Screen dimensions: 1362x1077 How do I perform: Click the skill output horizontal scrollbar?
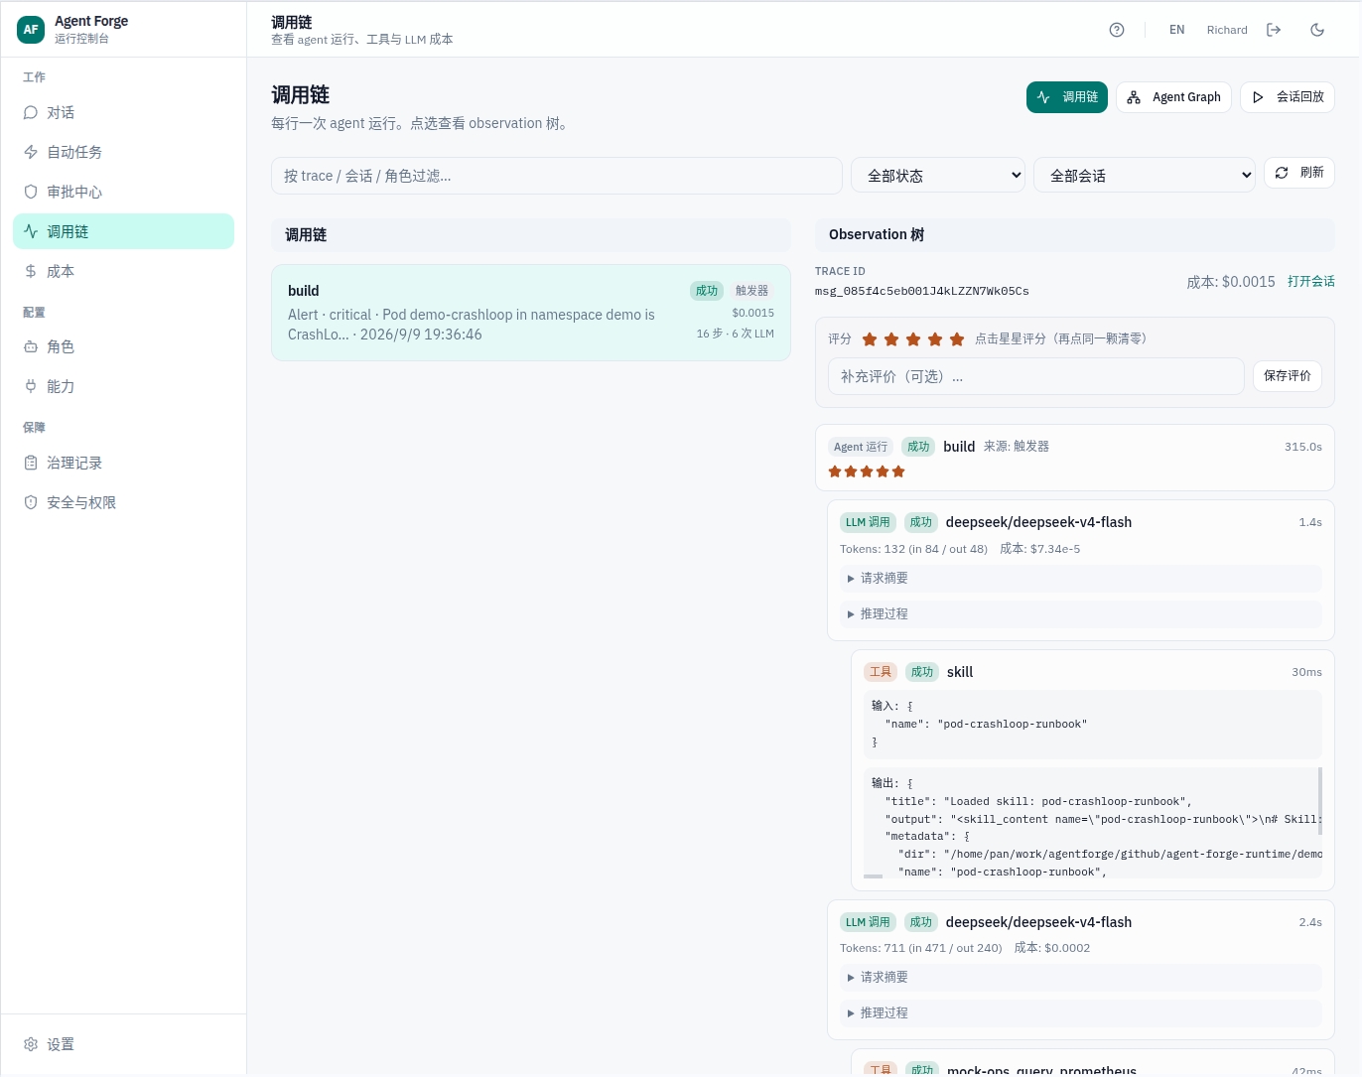click(x=874, y=876)
